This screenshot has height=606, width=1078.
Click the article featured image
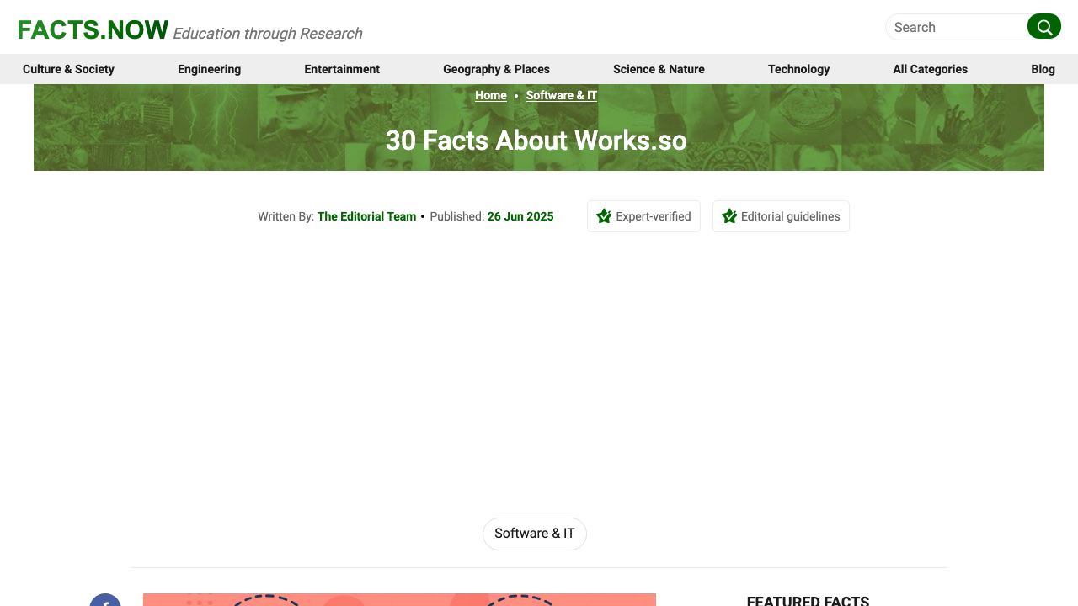(399, 599)
